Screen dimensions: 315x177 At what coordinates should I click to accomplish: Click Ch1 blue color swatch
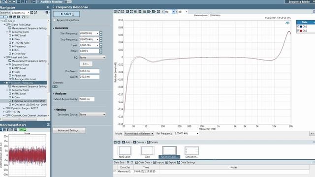[301, 27]
